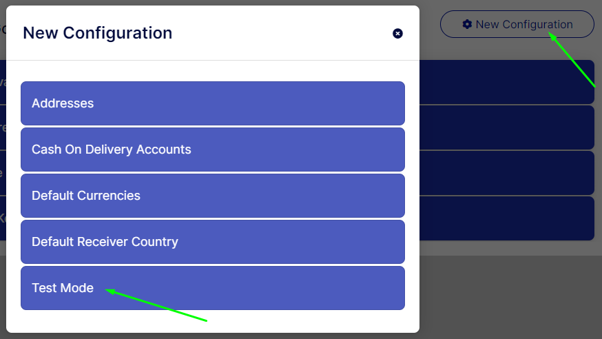
Task: Click dimmed backdrop left of New Configuration button
Action: [x=430, y=24]
